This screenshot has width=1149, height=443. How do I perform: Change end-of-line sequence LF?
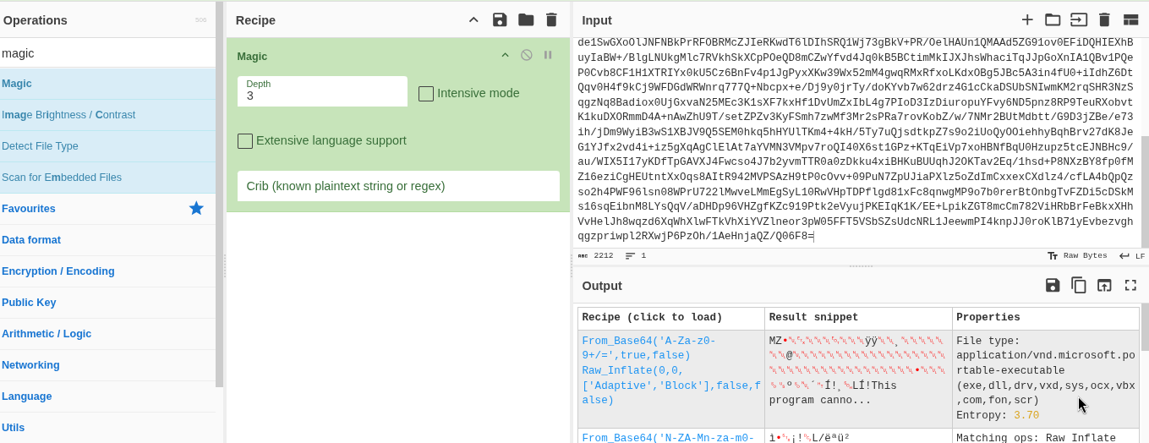coord(1131,255)
